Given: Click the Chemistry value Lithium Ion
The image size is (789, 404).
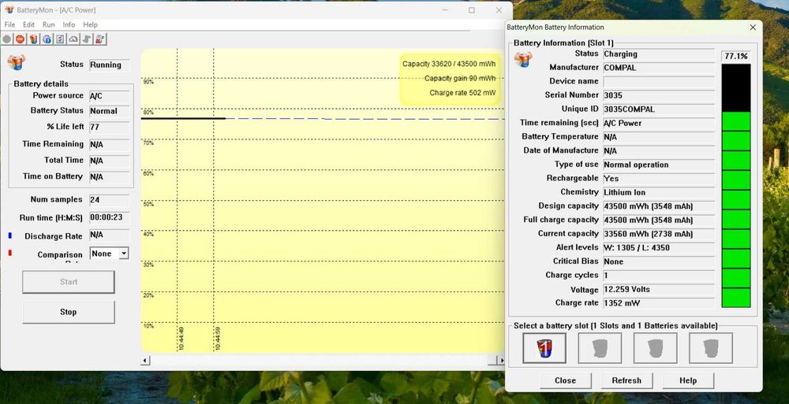Looking at the screenshot, I should pos(659,192).
